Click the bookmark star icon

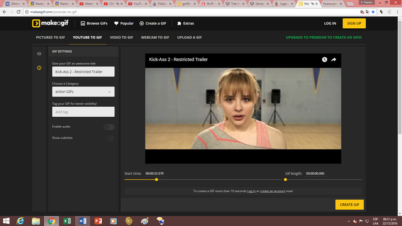click(373, 12)
